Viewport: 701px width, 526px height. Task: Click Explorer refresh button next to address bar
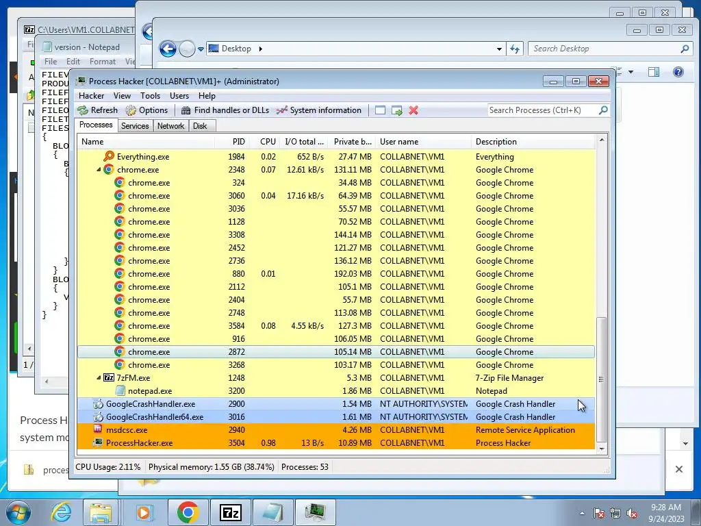click(x=515, y=49)
